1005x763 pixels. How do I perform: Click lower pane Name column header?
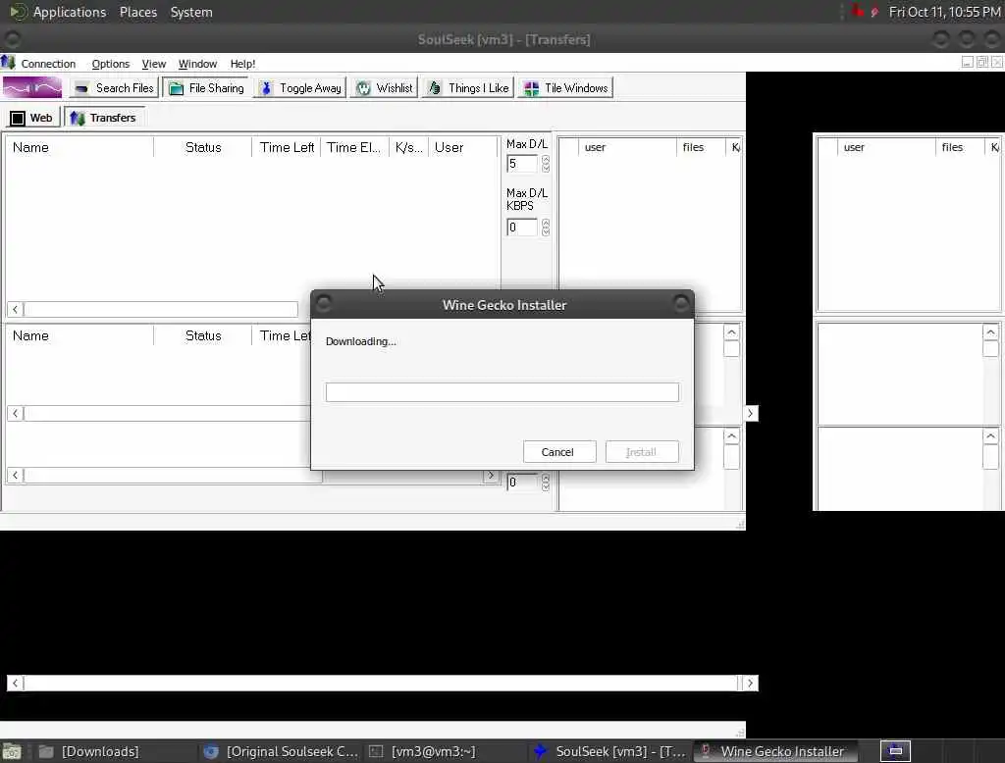[80, 335]
